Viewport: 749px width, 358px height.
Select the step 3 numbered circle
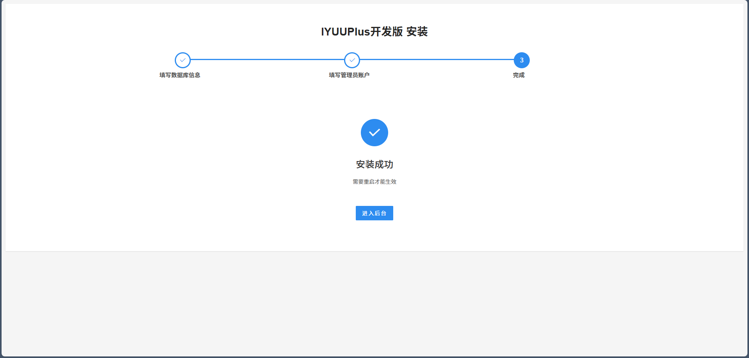point(522,60)
